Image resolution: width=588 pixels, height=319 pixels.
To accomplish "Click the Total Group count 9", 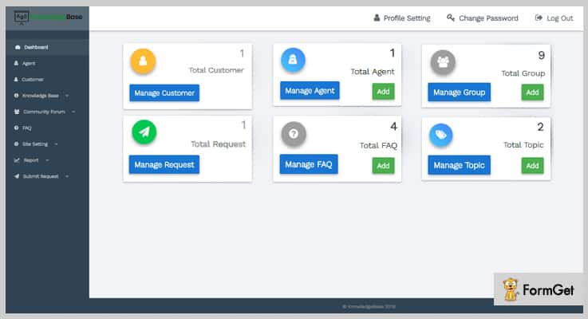I will point(541,56).
